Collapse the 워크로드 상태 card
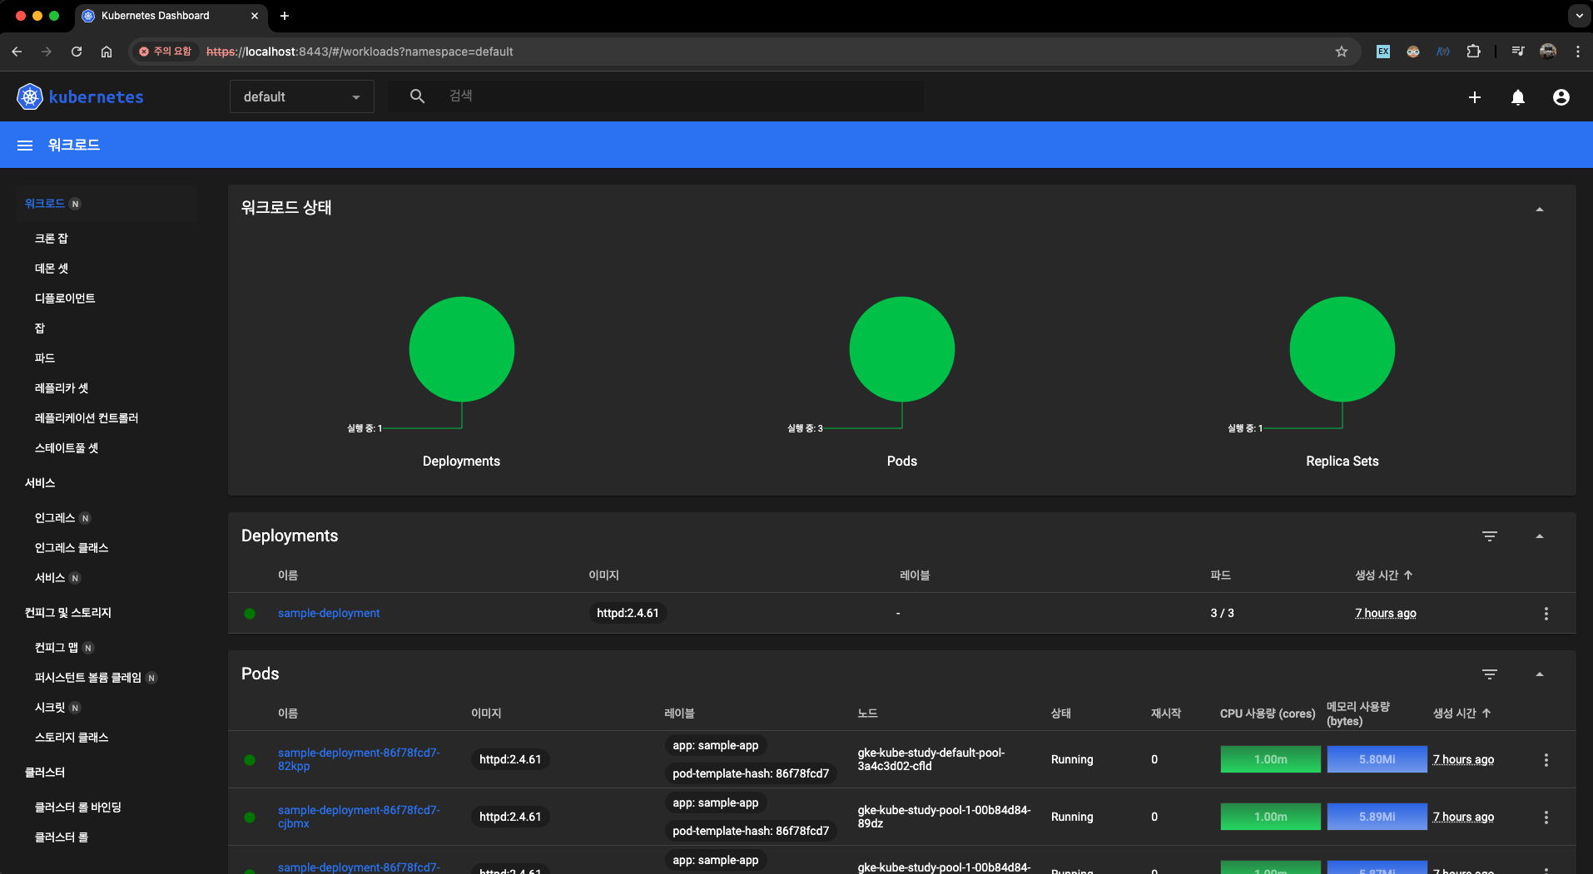This screenshot has height=874, width=1593. (1540, 209)
